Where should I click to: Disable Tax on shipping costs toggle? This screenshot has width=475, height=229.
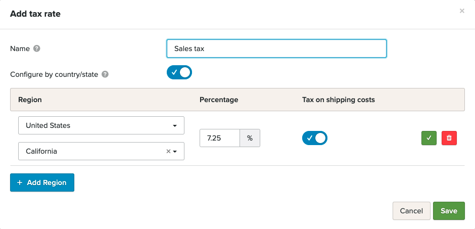click(x=314, y=138)
